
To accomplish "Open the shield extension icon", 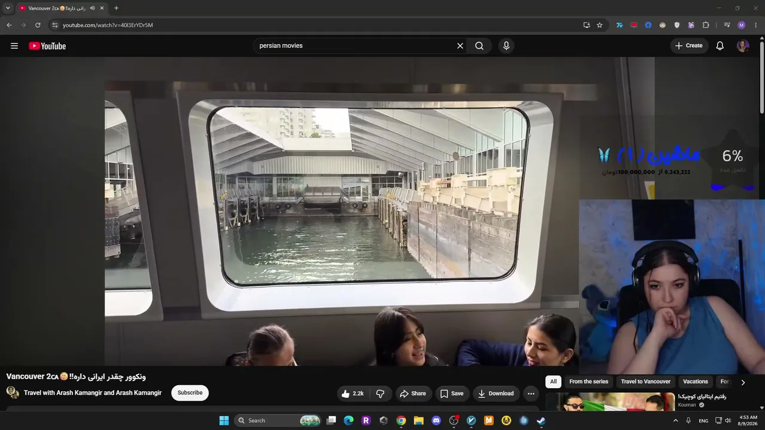I will click(x=677, y=25).
